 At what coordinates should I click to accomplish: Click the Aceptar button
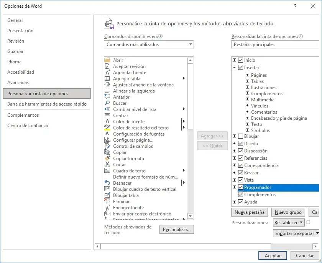pyautogui.click(x=273, y=256)
